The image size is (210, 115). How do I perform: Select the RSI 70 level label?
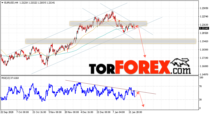(x=200, y=86)
